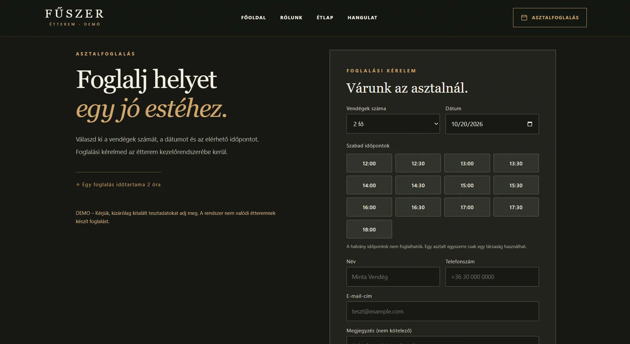The image size is (630, 344).
Task: Click the 'Foglalj helyet' heading text
Action: [x=147, y=80]
